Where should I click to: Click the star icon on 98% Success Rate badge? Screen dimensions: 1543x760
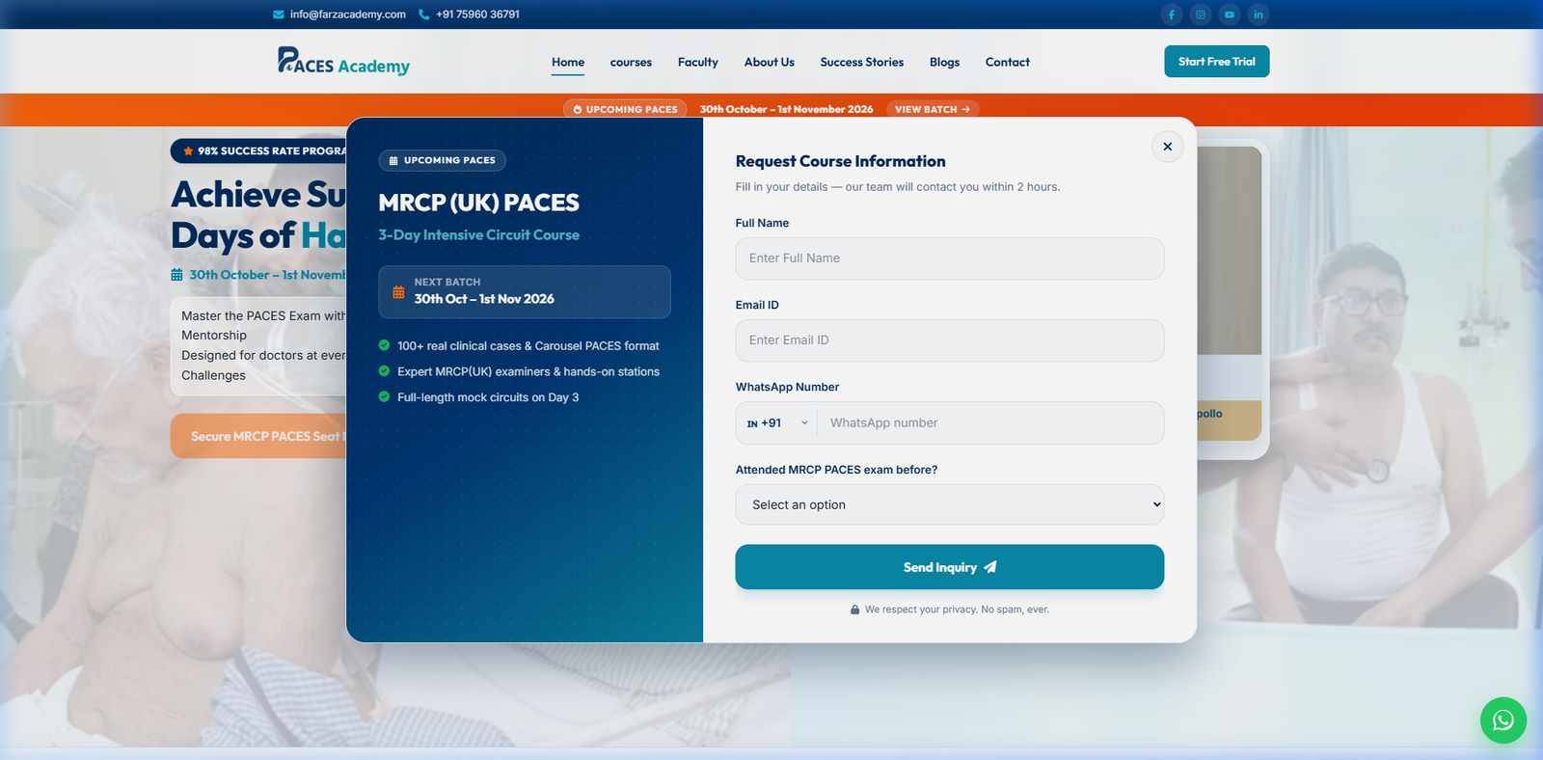click(188, 151)
